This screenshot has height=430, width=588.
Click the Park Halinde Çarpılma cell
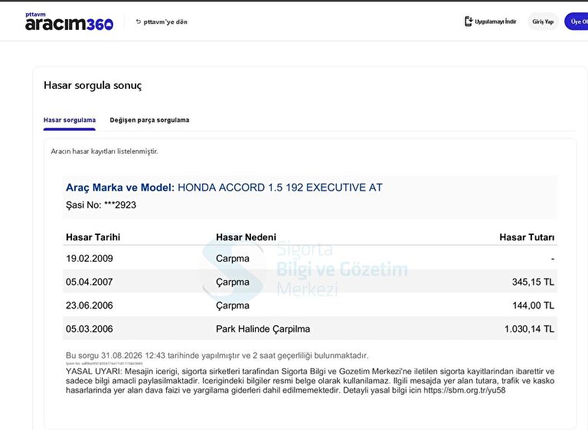point(263,329)
